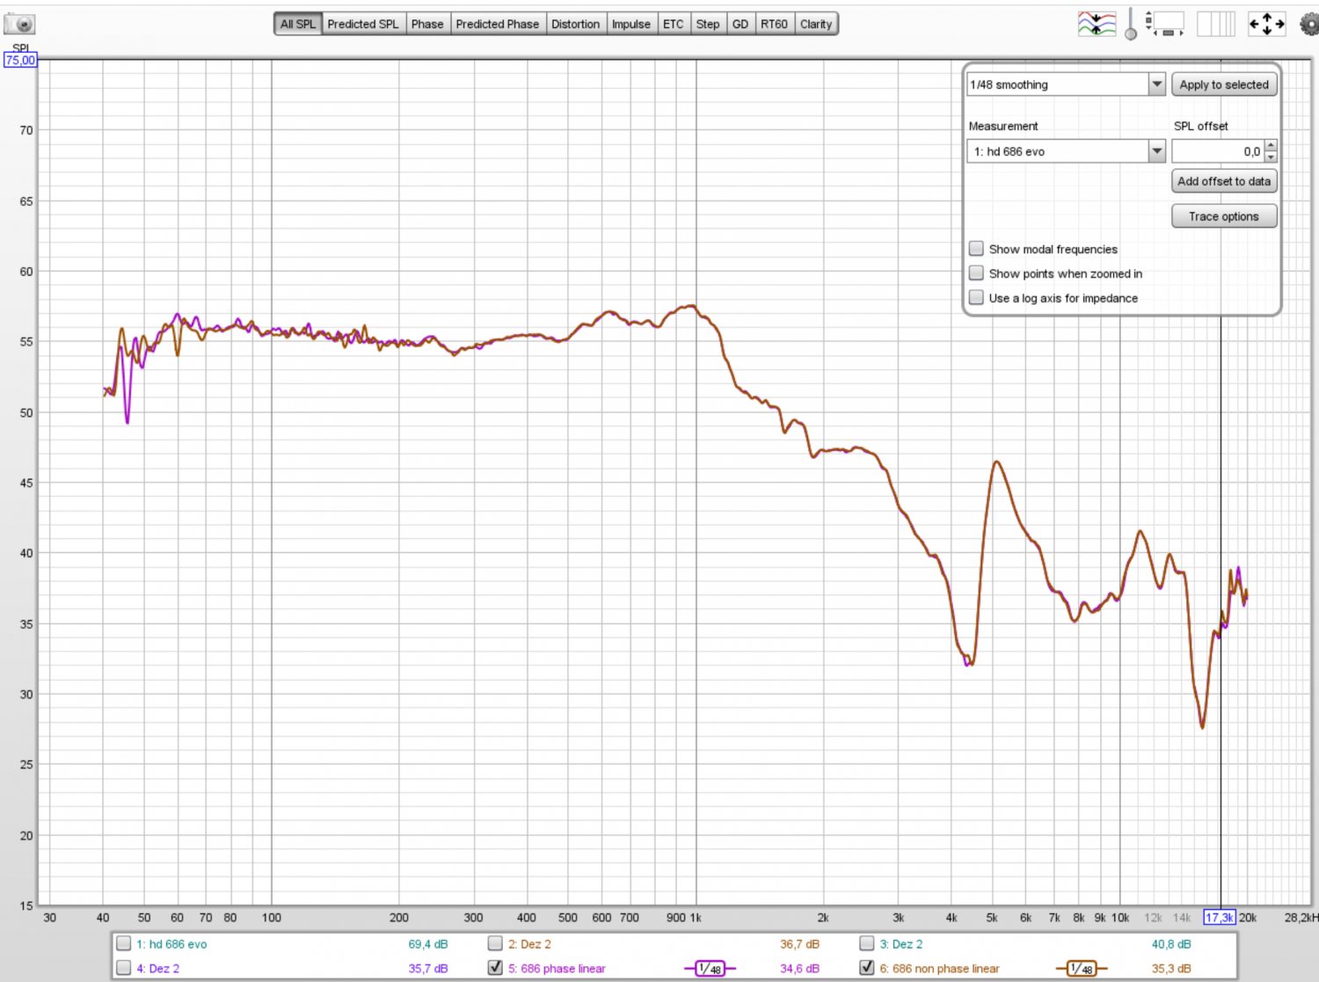
Task: Click the '1: hd 686 evo' trace label
Action: pos(171,944)
